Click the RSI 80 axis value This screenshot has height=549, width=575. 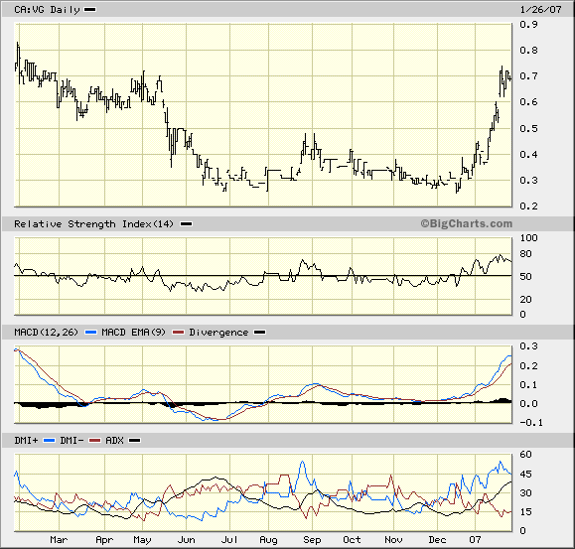(526, 254)
